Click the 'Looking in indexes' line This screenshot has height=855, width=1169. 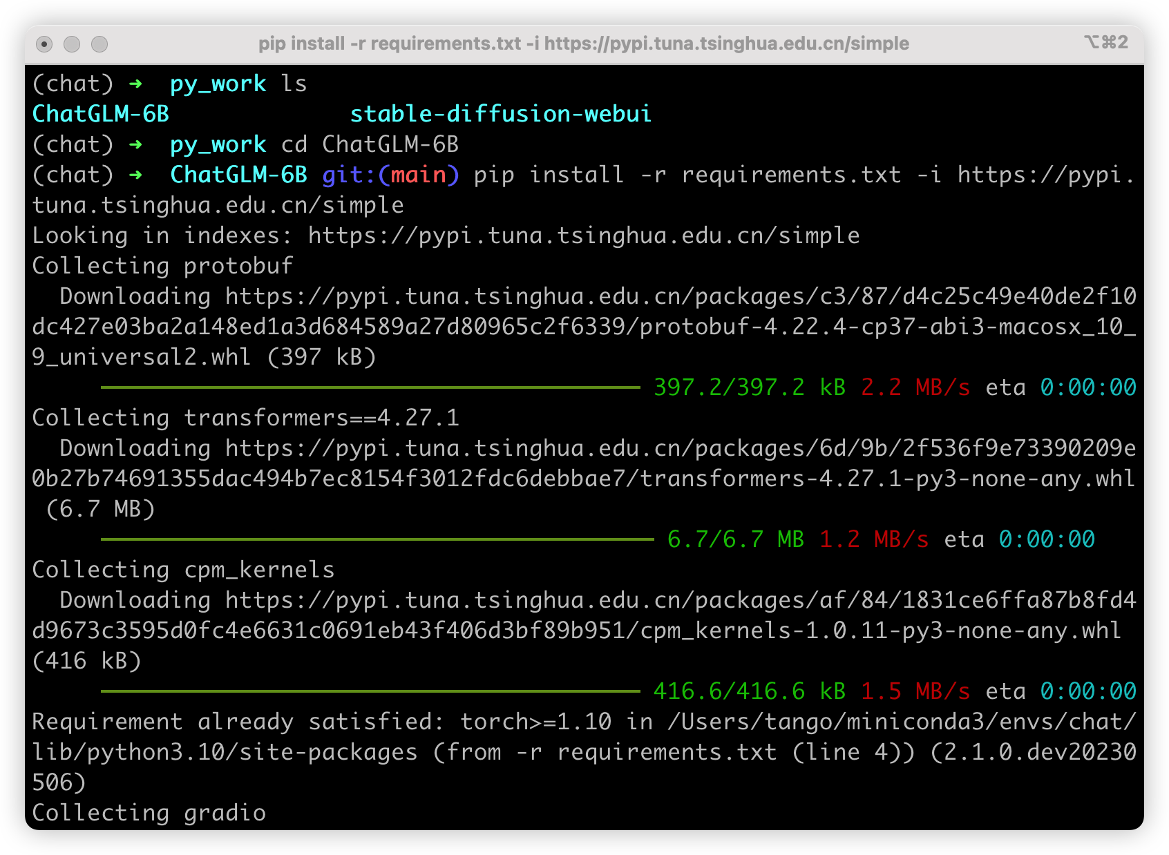(446, 236)
